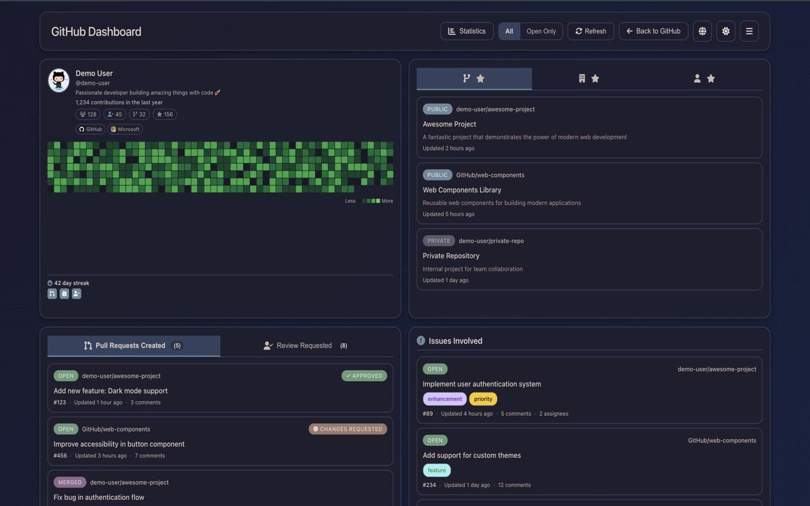The image size is (810, 506).
Task: Open the language globe icon
Action: coord(702,31)
